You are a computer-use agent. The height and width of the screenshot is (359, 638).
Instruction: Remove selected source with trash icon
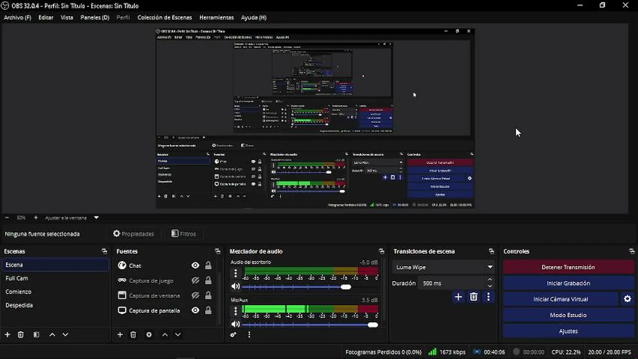(x=133, y=335)
